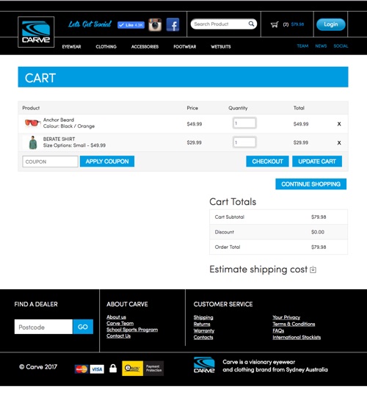Viewport: 367px width, 395px height.
Task: Remove BERATE SHIRT from cart
Action: pos(339,143)
